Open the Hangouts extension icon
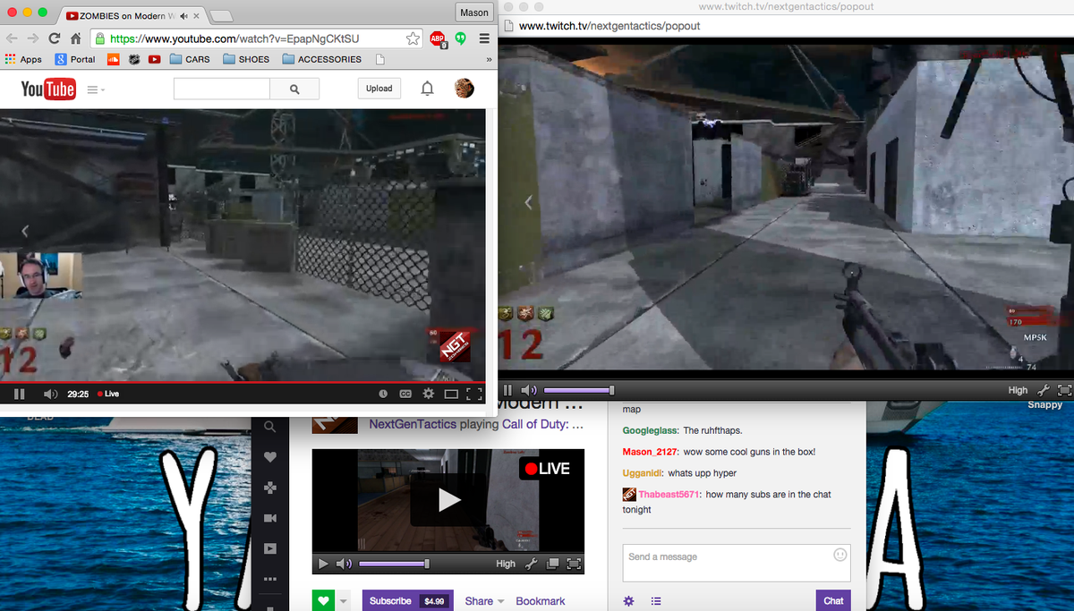 (461, 38)
